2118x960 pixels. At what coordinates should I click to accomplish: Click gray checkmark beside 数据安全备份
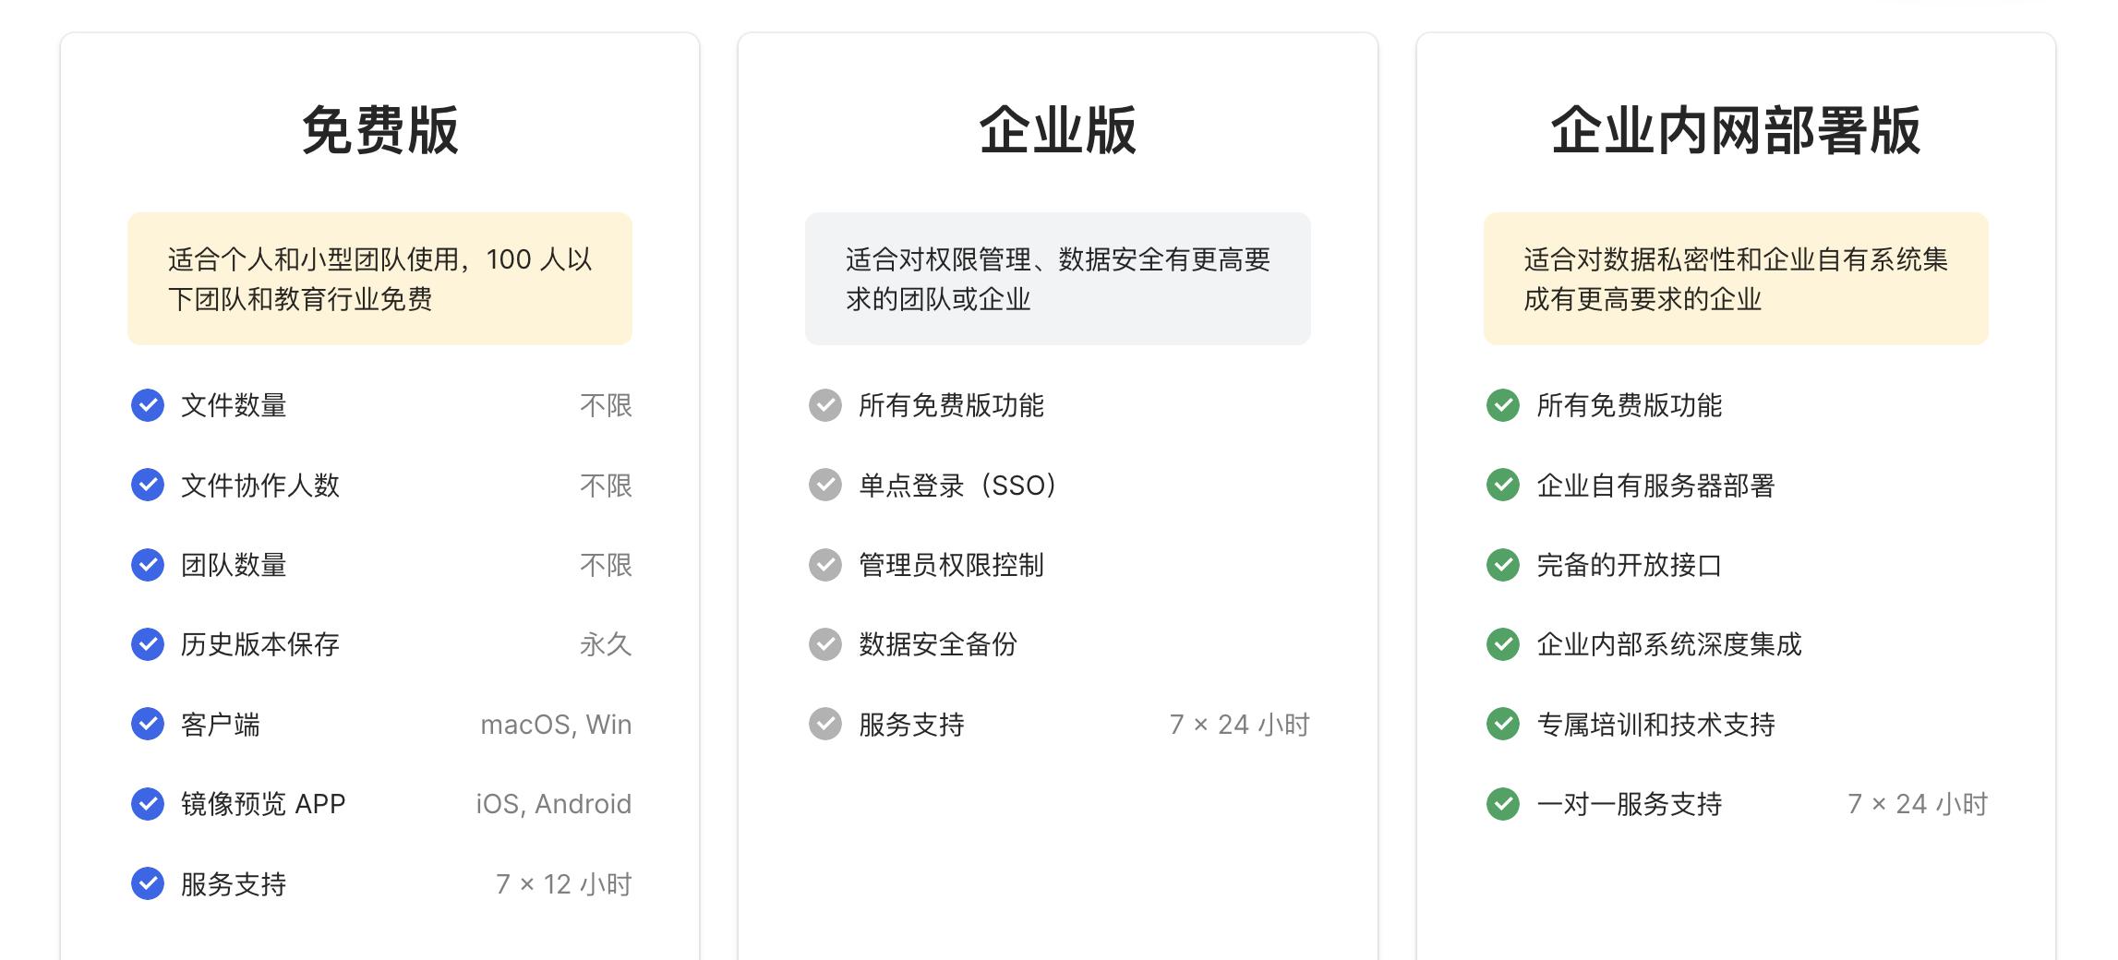click(825, 644)
